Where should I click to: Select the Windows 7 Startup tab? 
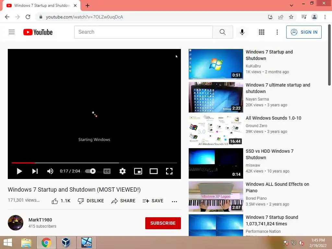pyautogui.click(x=41, y=6)
